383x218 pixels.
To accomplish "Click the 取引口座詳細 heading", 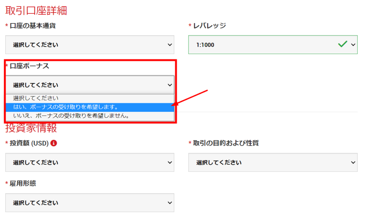I will pos(36,11).
